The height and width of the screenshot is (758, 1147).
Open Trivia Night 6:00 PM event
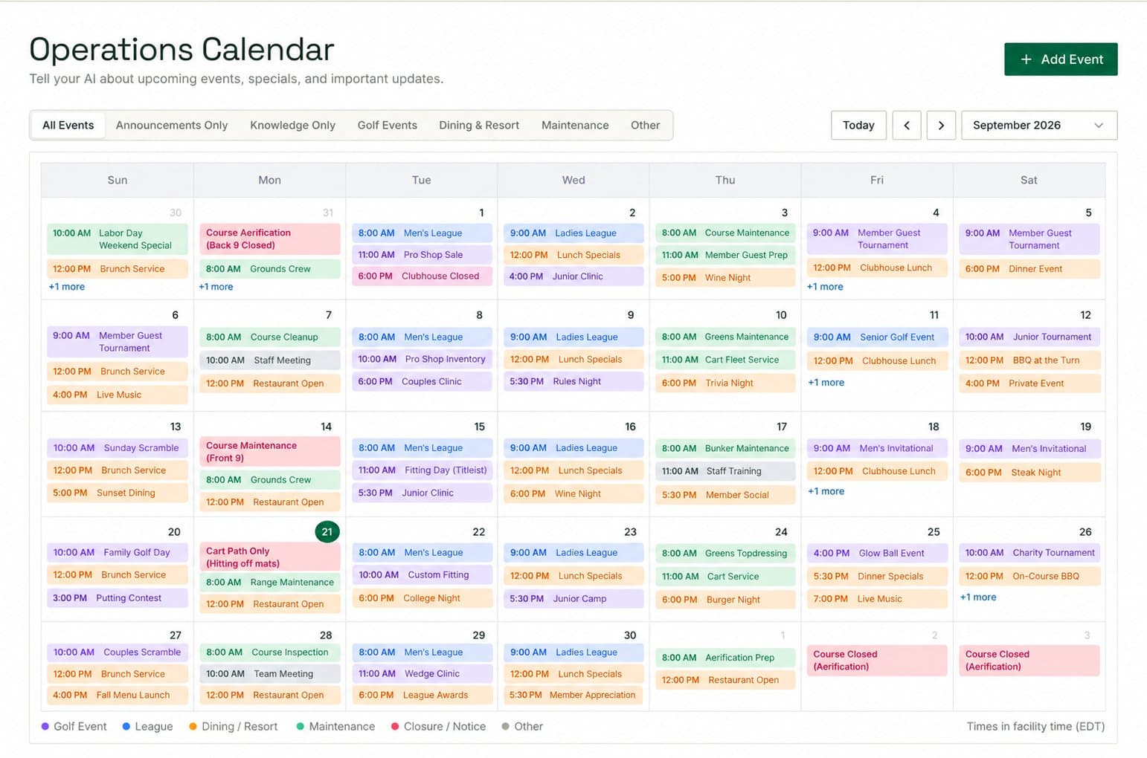coord(725,383)
